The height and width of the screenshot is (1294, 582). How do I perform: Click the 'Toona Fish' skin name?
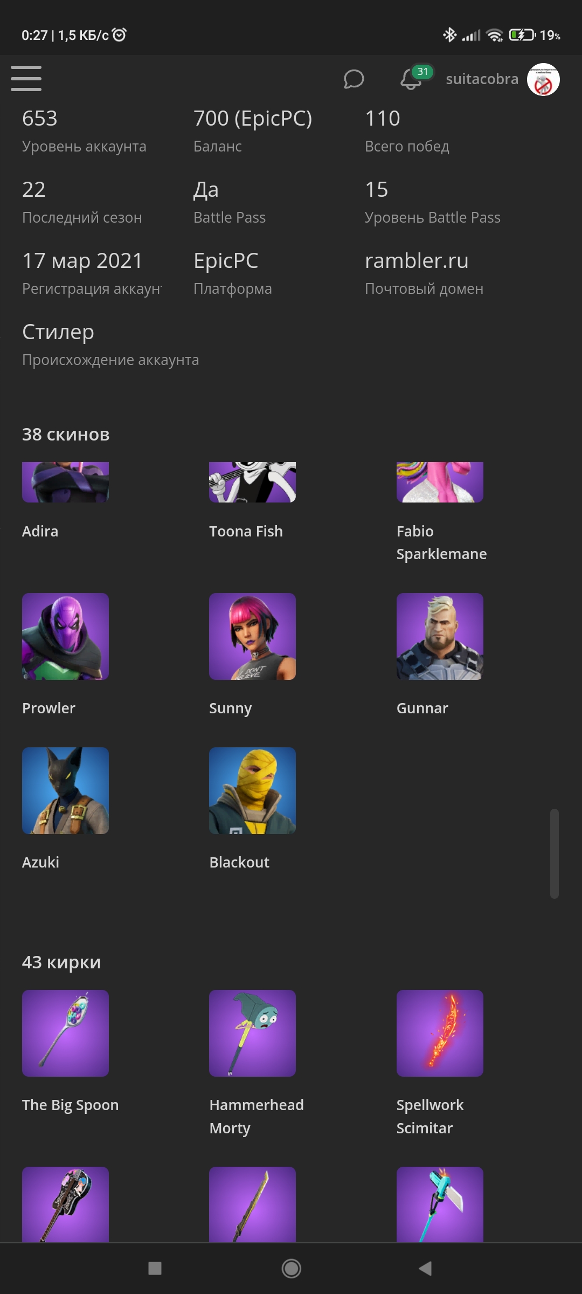coord(246,532)
